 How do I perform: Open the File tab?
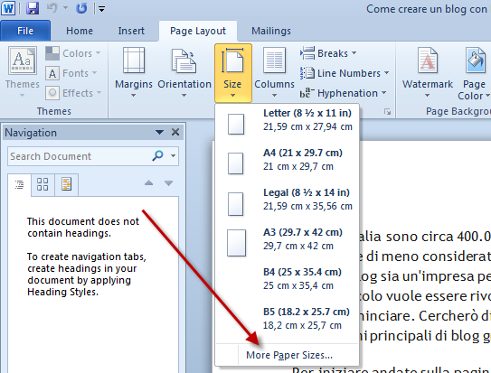coord(25,31)
